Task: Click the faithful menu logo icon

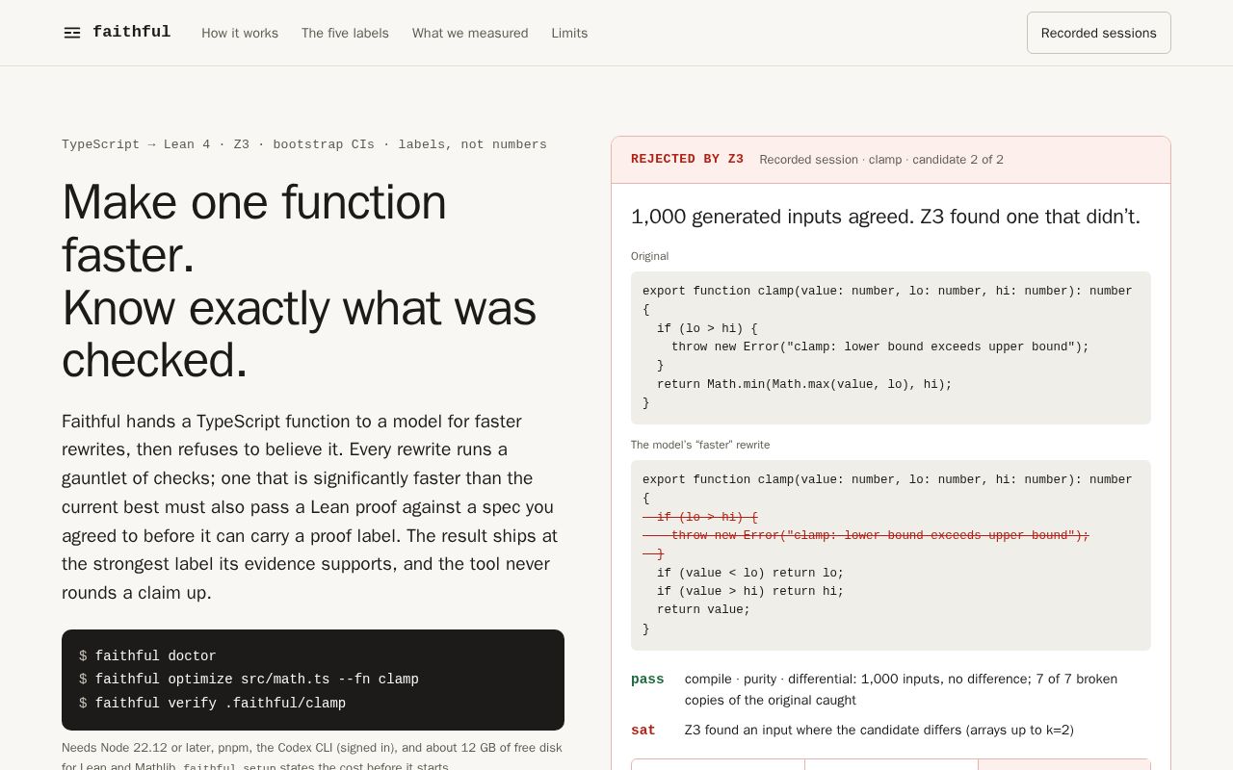Action: coord(72,33)
